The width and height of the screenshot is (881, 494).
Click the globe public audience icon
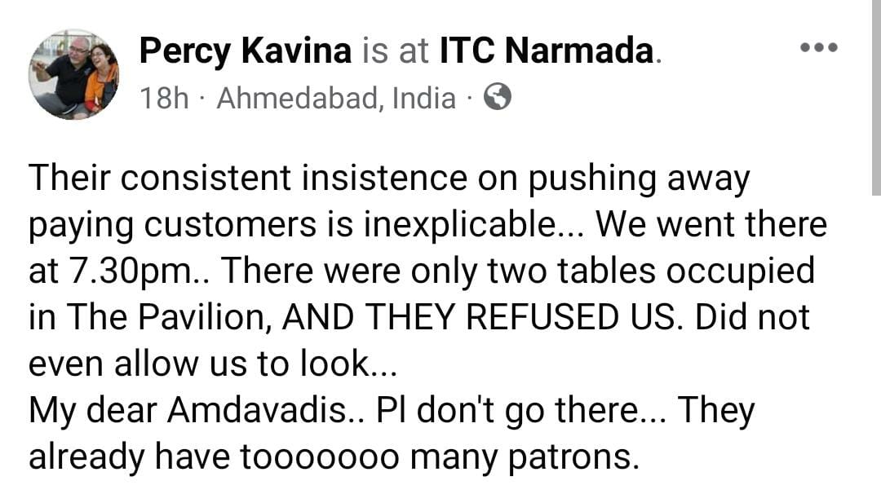[x=498, y=98]
